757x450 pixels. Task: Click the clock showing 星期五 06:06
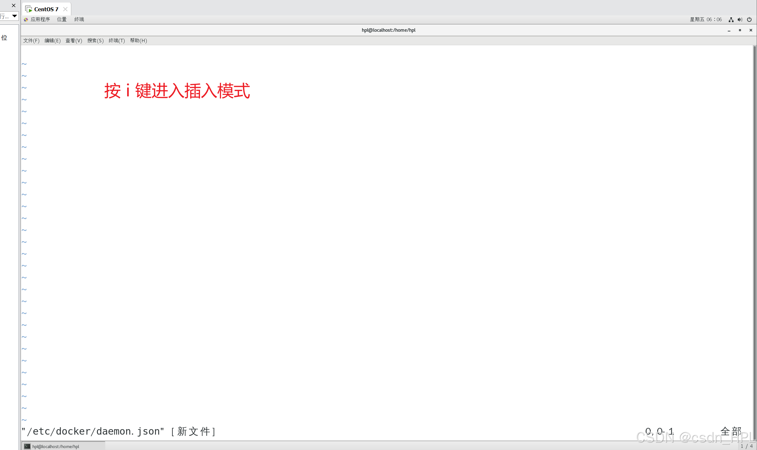click(x=706, y=20)
